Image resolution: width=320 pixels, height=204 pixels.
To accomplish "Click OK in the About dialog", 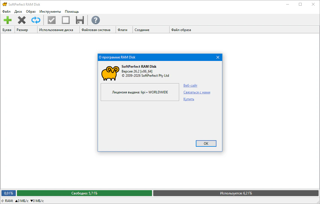I will click(x=206, y=143).
